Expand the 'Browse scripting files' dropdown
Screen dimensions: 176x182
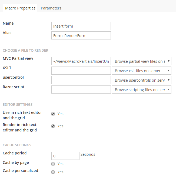tap(141, 90)
